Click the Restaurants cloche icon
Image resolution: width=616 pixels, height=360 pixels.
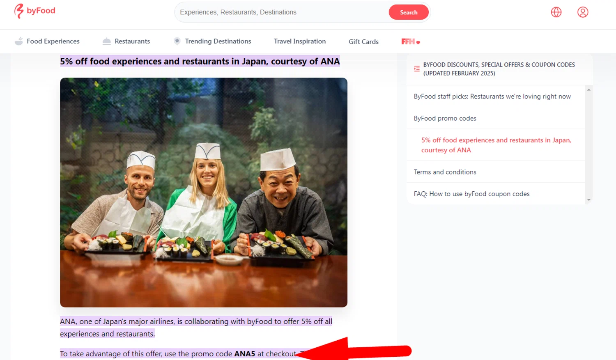coord(107,41)
